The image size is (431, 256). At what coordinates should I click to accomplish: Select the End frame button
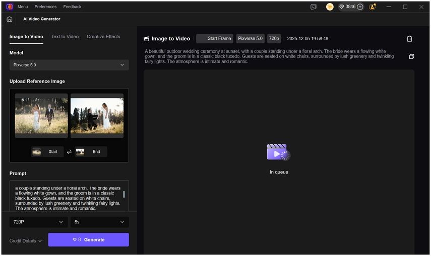[x=91, y=151]
